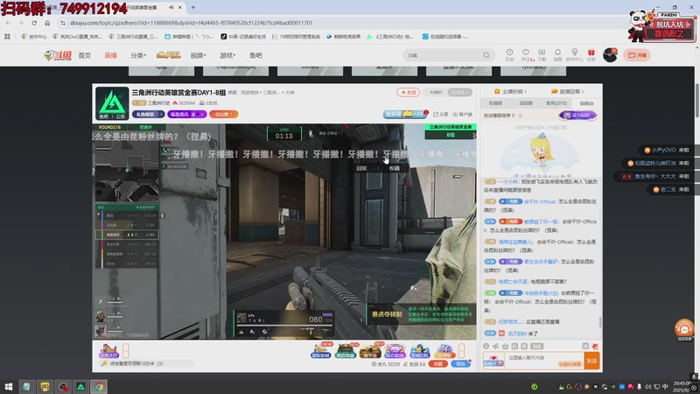700x394 pixels.
Task: Expand the arrow beside 任务大厅
Action: coord(126,351)
